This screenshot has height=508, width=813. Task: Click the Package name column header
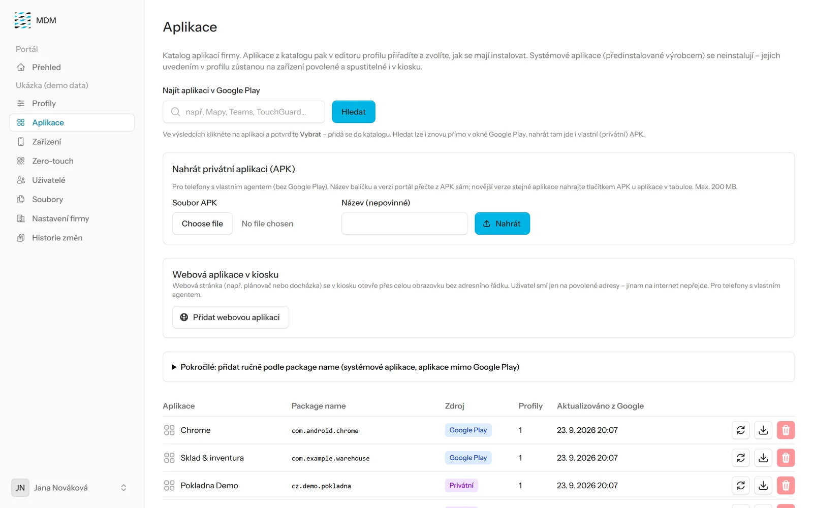point(319,406)
